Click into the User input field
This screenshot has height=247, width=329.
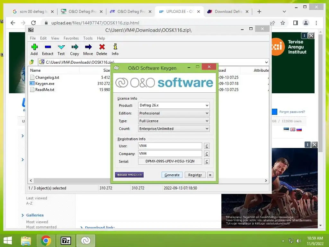pos(170,146)
